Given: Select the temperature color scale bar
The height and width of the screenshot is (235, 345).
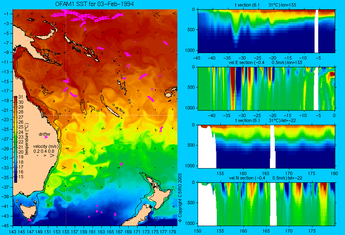Looking at the screenshot, I should [15, 139].
